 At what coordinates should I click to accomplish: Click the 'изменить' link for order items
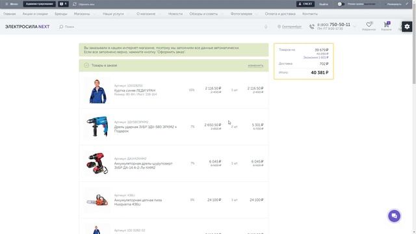pos(255,66)
